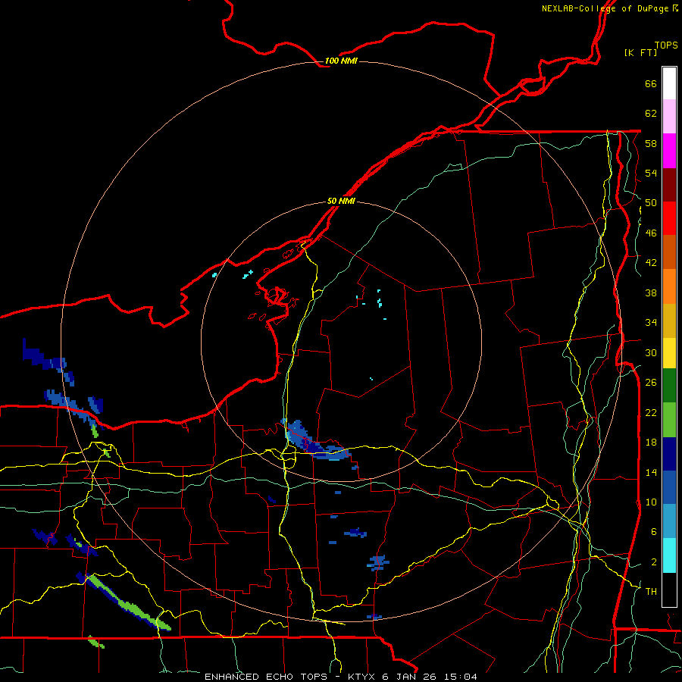Click the legend value 18
The image size is (682, 682).
(651, 443)
